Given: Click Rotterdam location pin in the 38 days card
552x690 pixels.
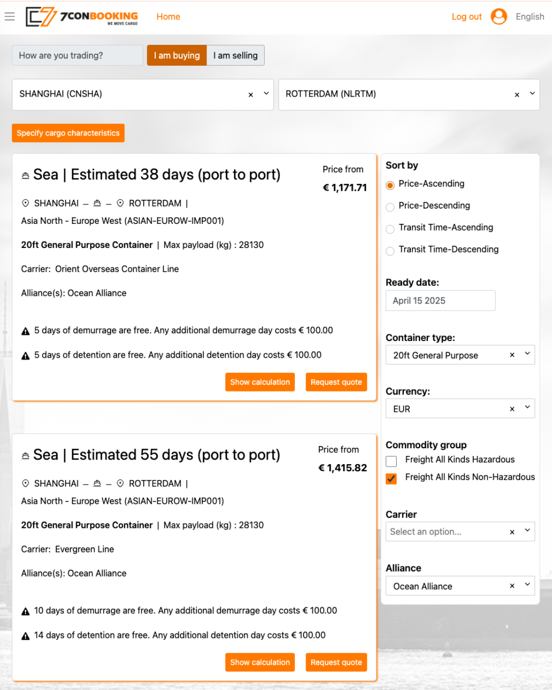Looking at the screenshot, I should pyautogui.click(x=120, y=203).
